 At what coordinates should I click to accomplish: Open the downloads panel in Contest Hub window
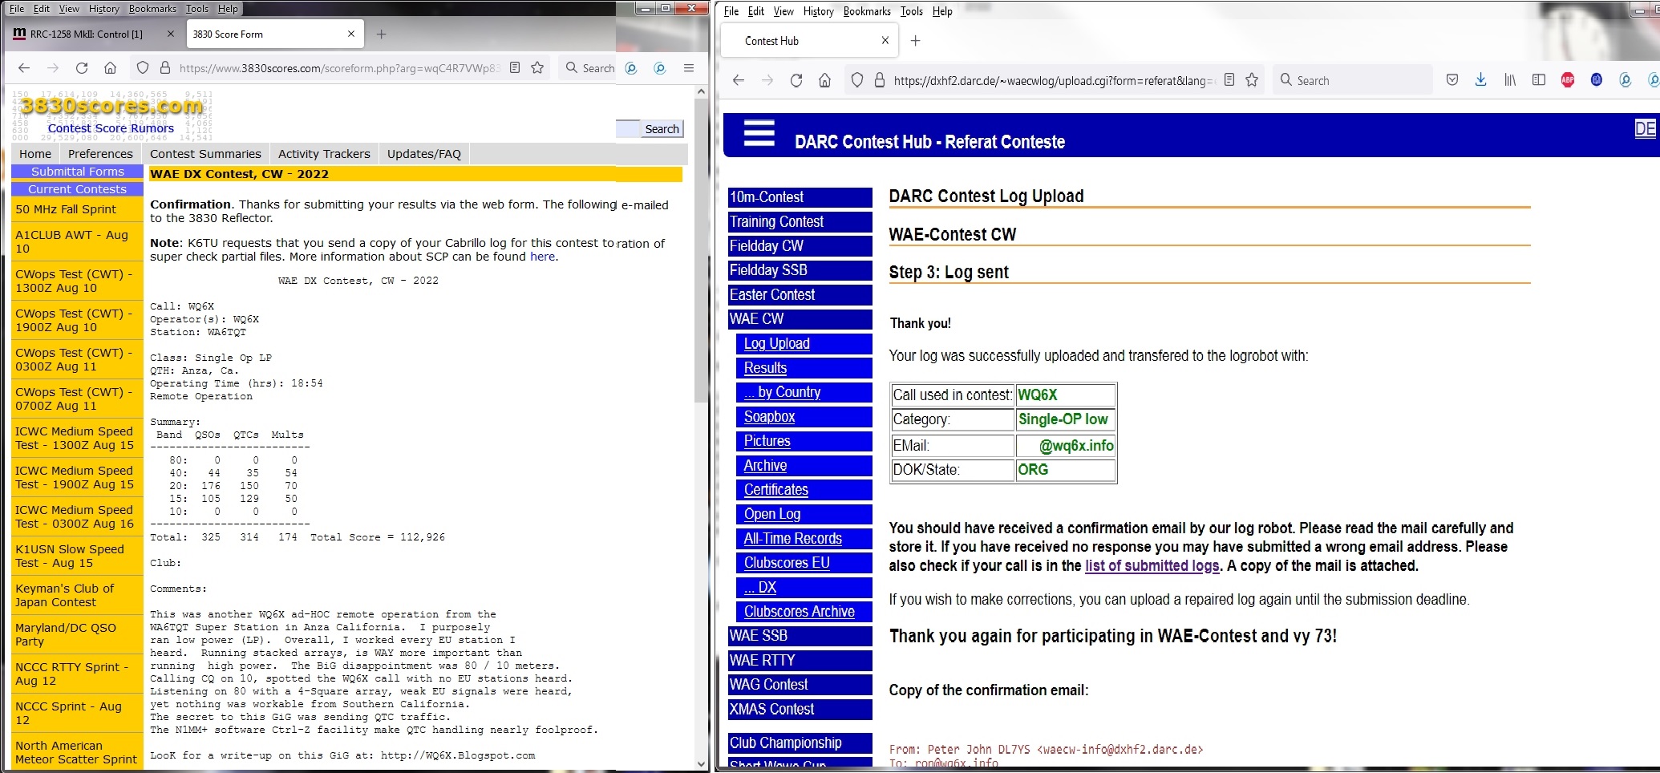click(1481, 80)
